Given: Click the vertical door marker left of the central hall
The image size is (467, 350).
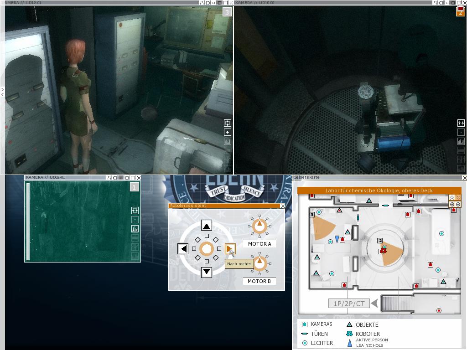Looking at the screenshot, I should (358, 218).
